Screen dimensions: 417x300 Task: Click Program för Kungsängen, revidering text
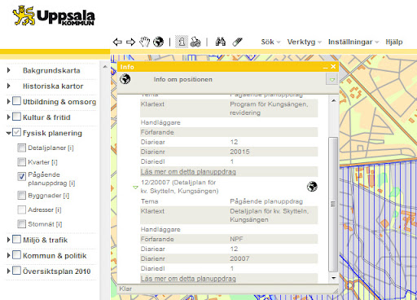tap(269, 108)
